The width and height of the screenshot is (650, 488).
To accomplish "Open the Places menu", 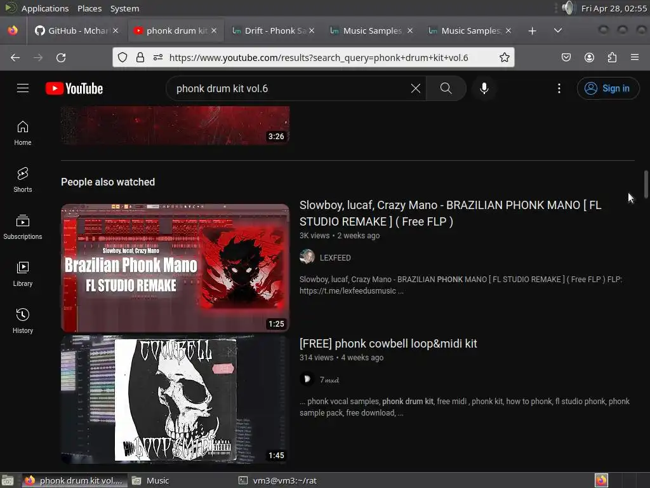I will pyautogui.click(x=90, y=8).
